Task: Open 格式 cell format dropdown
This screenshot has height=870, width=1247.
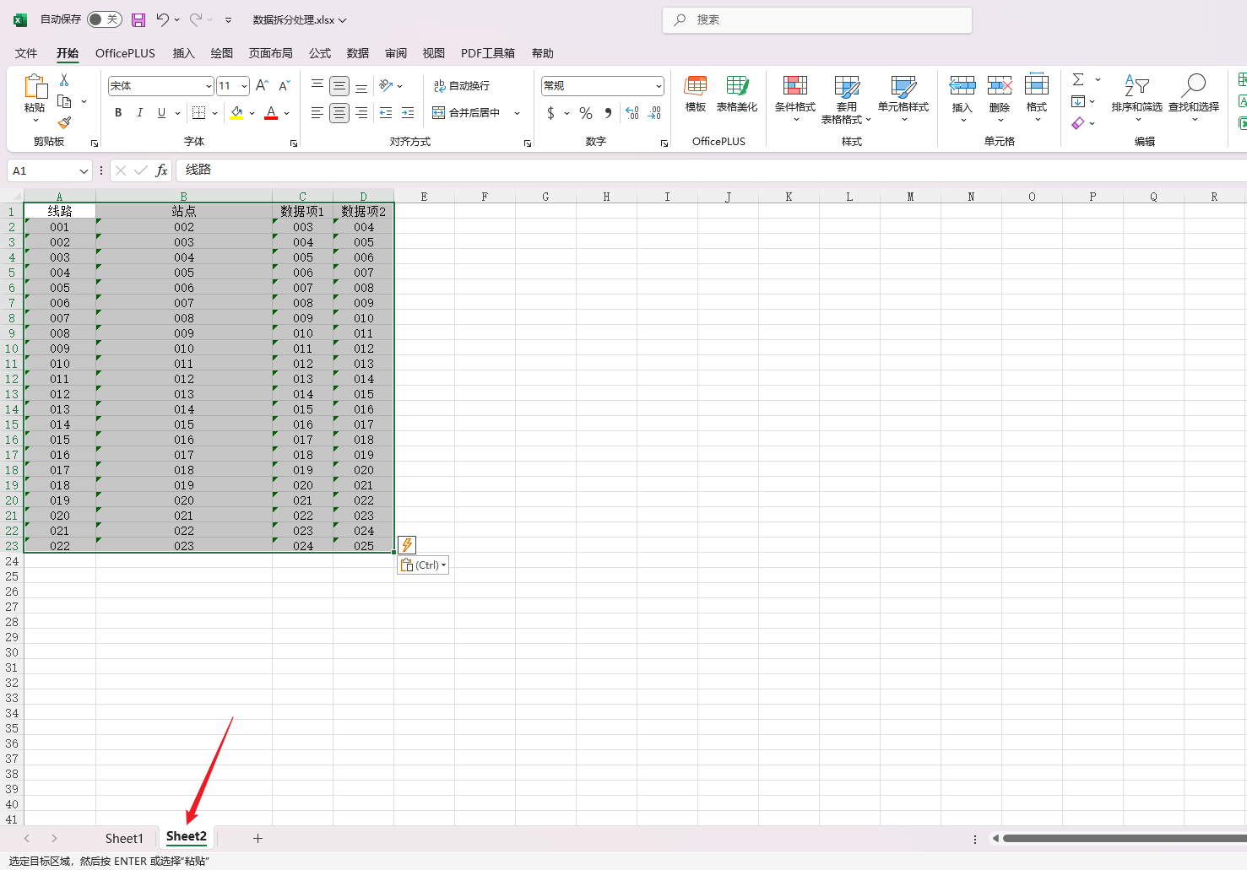Action: click(x=1037, y=99)
